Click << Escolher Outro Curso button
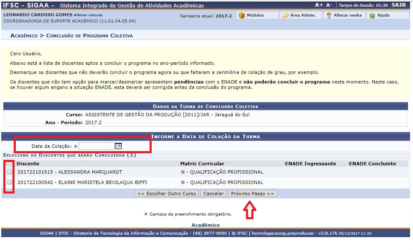The width and height of the screenshot is (413, 250). pyautogui.click(x=166, y=194)
